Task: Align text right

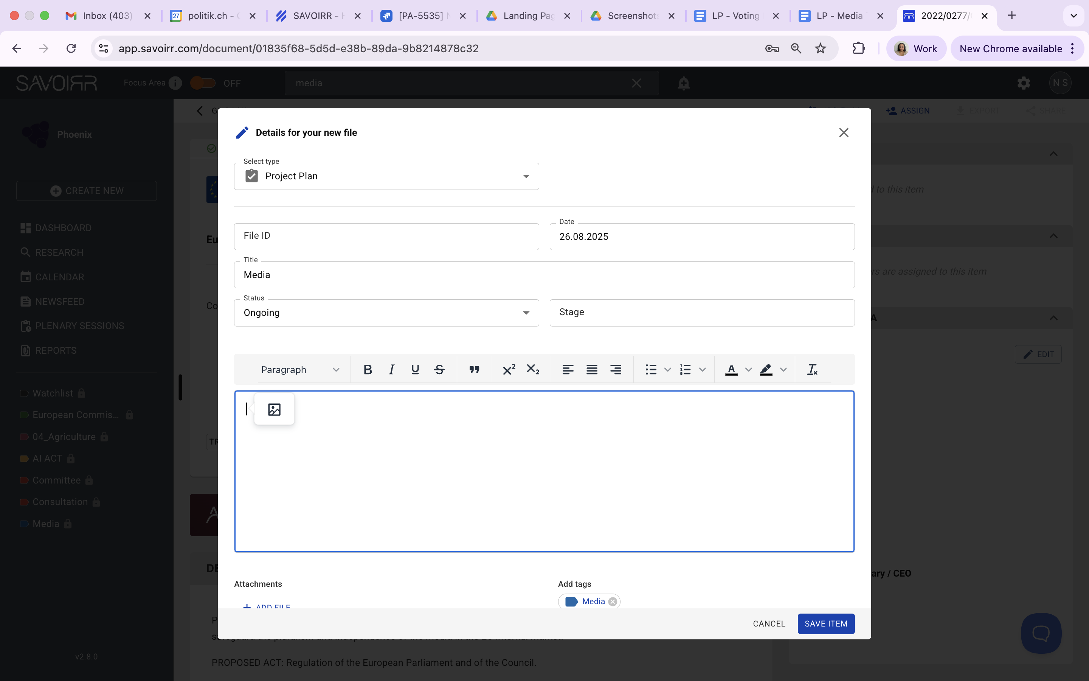Action: pos(616,370)
